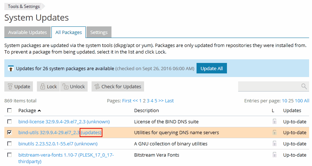
Task: Click the lock icon for bind-utils row
Action: (x=275, y=133)
